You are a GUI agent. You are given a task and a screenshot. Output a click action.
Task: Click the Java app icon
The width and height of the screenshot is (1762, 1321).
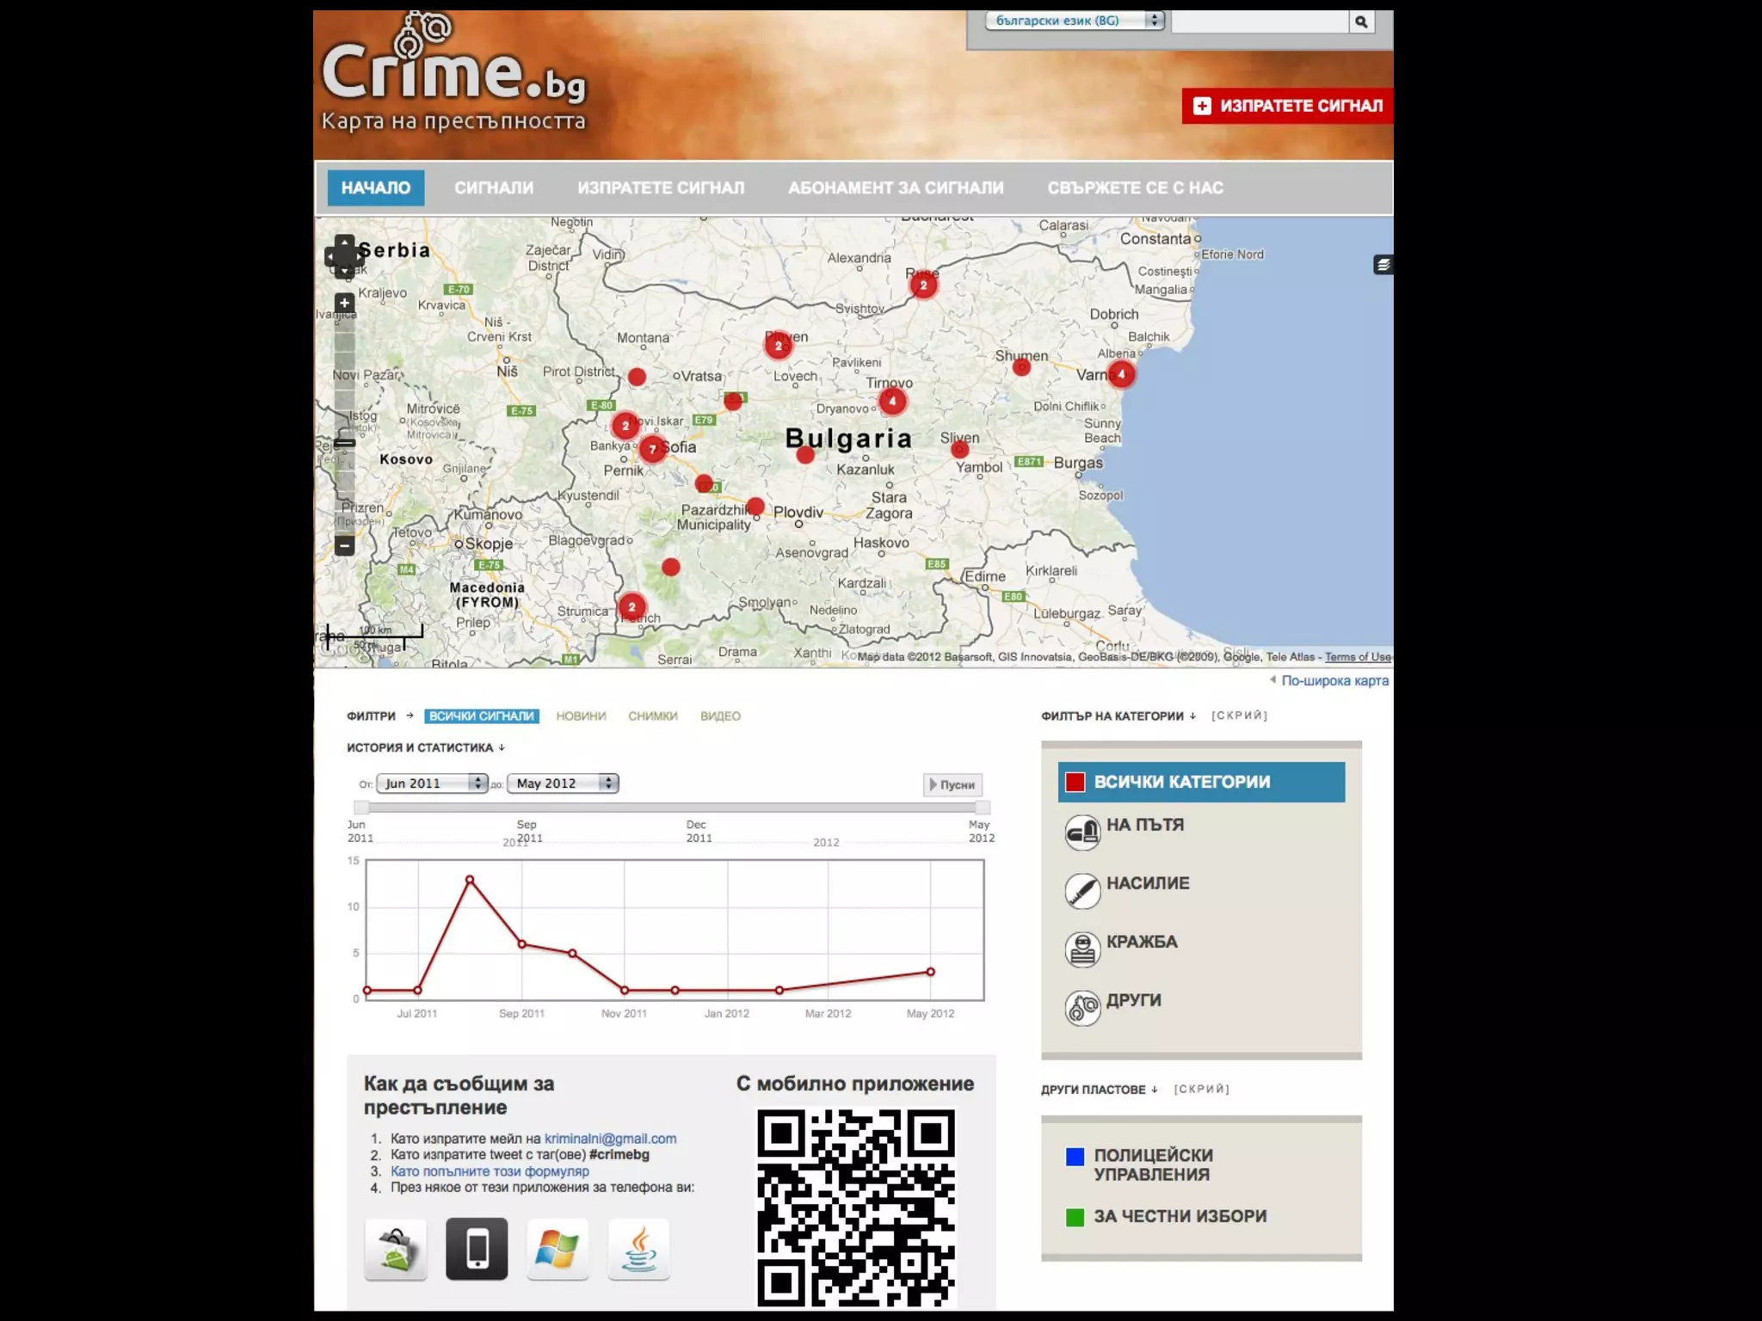[638, 1248]
